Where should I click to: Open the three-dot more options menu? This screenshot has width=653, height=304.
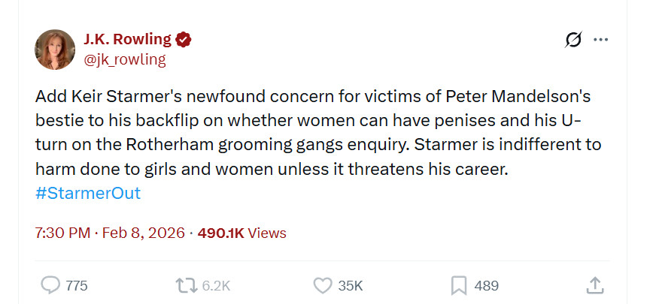(600, 40)
